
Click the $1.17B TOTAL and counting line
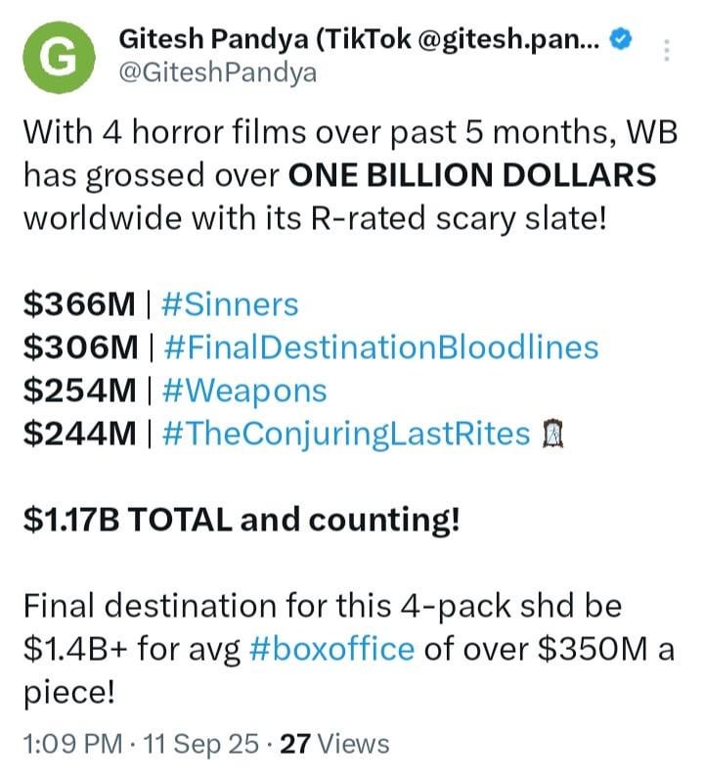pyautogui.click(x=242, y=521)
